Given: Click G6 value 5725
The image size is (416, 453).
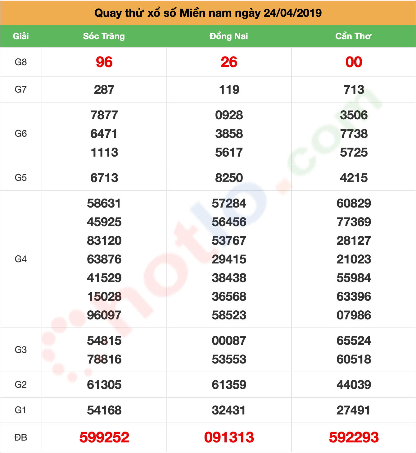Looking at the screenshot, I should (x=354, y=153).
